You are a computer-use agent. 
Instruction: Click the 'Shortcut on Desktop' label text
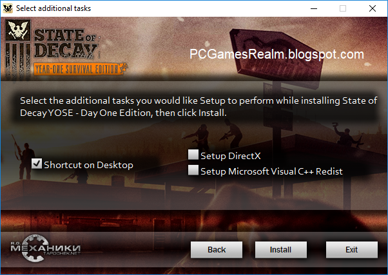coord(88,165)
